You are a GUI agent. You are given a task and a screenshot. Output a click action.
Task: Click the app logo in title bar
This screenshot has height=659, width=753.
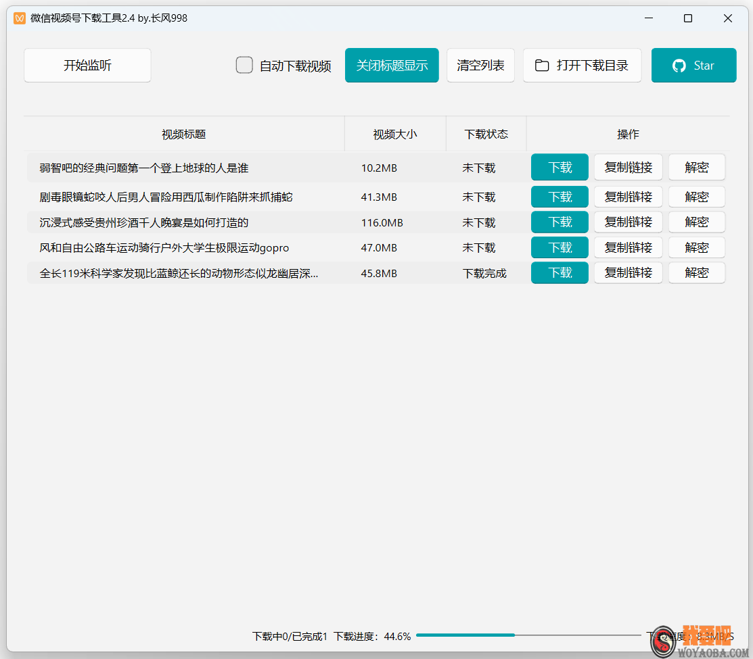point(20,18)
